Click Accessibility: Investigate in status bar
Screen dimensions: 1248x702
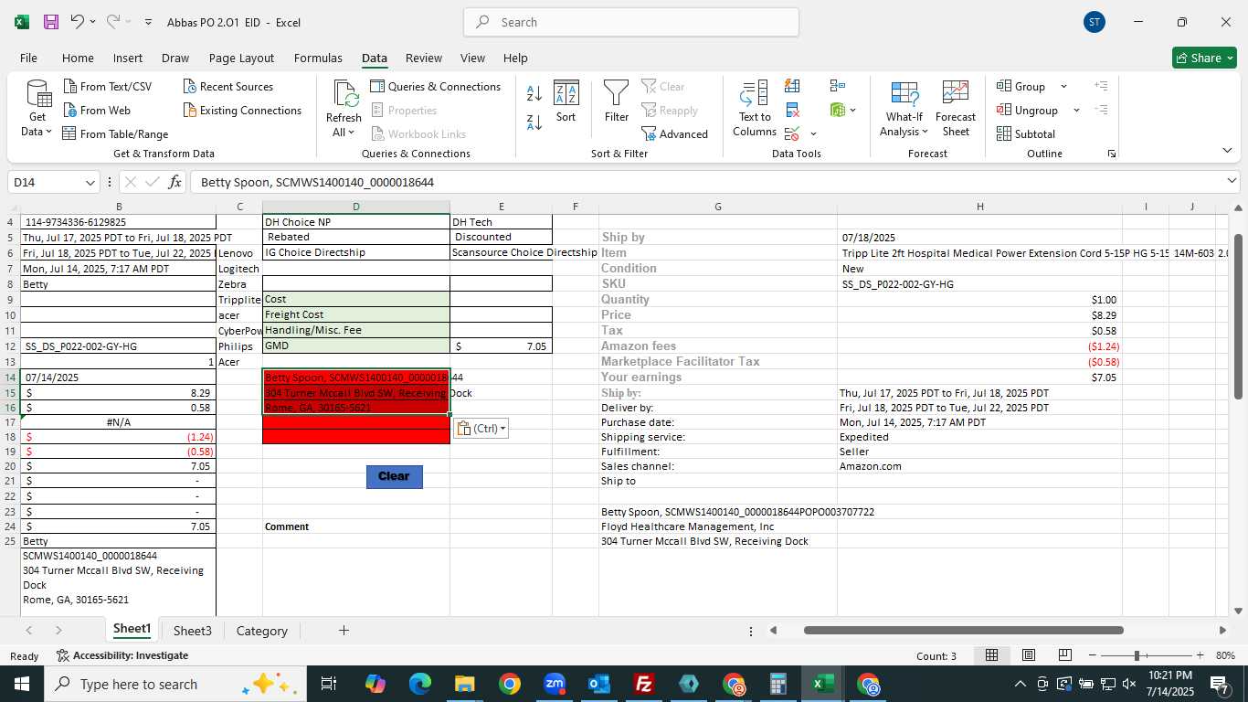click(122, 655)
